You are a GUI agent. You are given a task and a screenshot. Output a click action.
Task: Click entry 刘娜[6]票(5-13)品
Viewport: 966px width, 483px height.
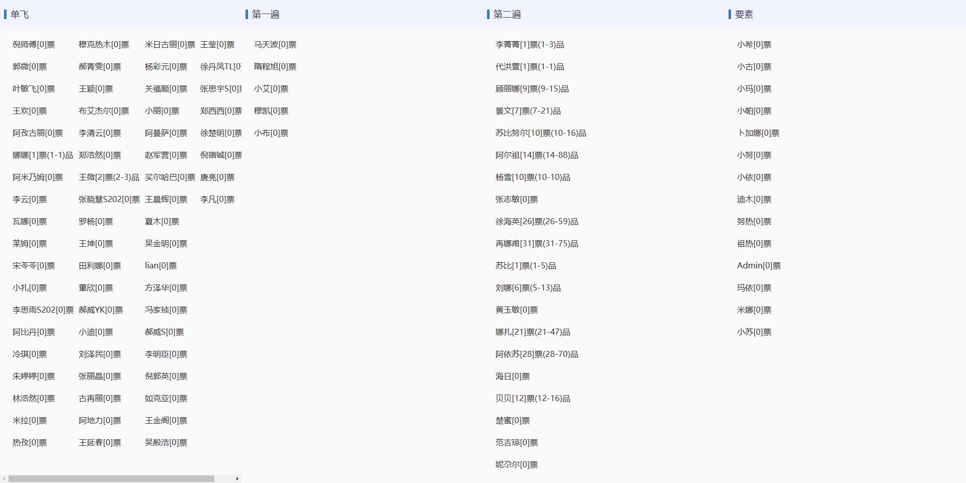coord(528,288)
